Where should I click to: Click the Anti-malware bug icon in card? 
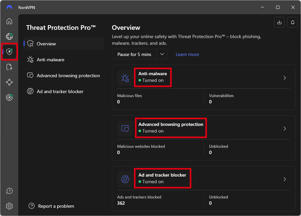click(125, 78)
